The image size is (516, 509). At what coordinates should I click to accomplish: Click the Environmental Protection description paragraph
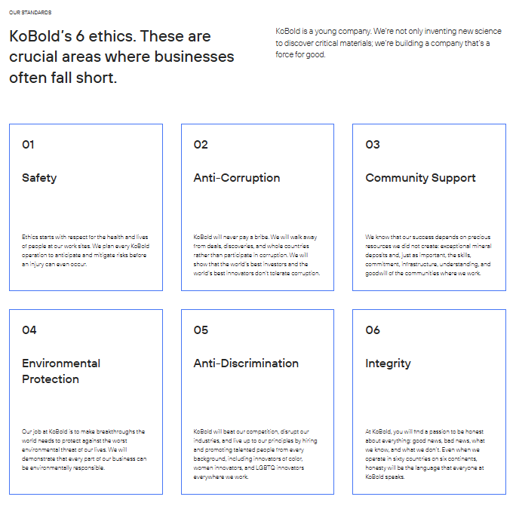click(x=84, y=449)
